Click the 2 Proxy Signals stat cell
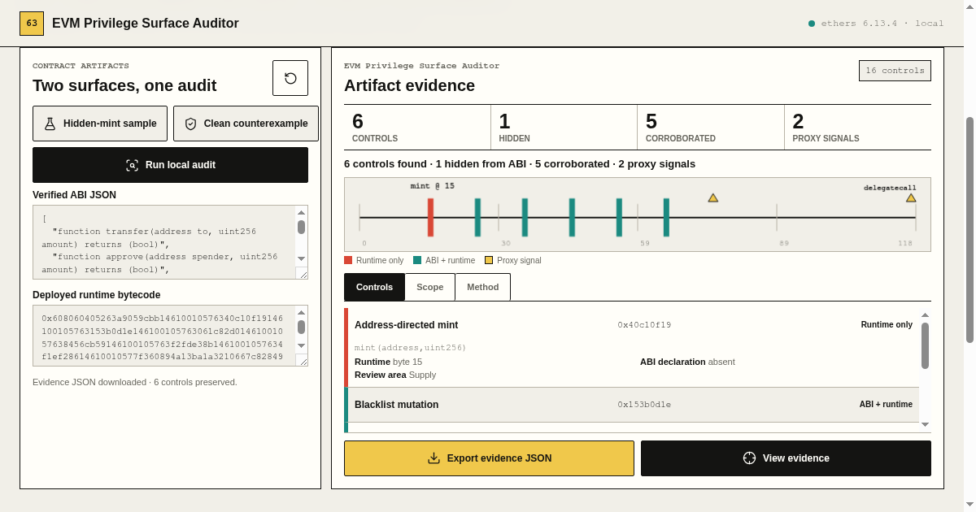The height and width of the screenshot is (512, 976). (858, 127)
